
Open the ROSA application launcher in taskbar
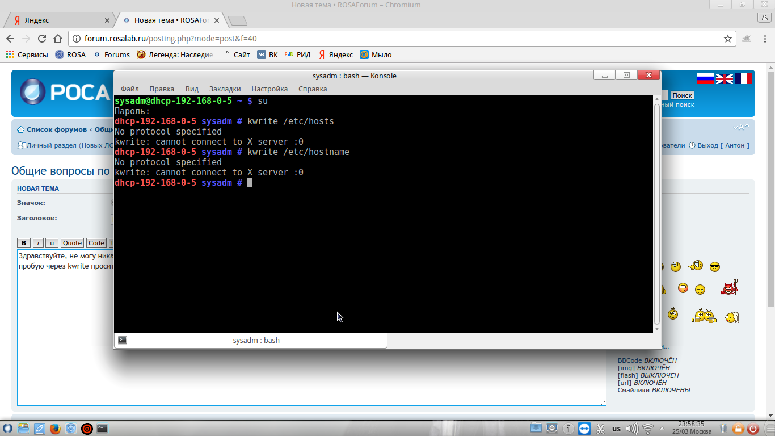7,429
